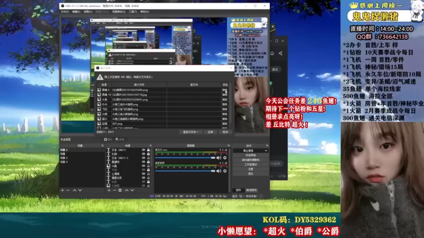Pop out the Sources dock with its header icon

point(151,145)
